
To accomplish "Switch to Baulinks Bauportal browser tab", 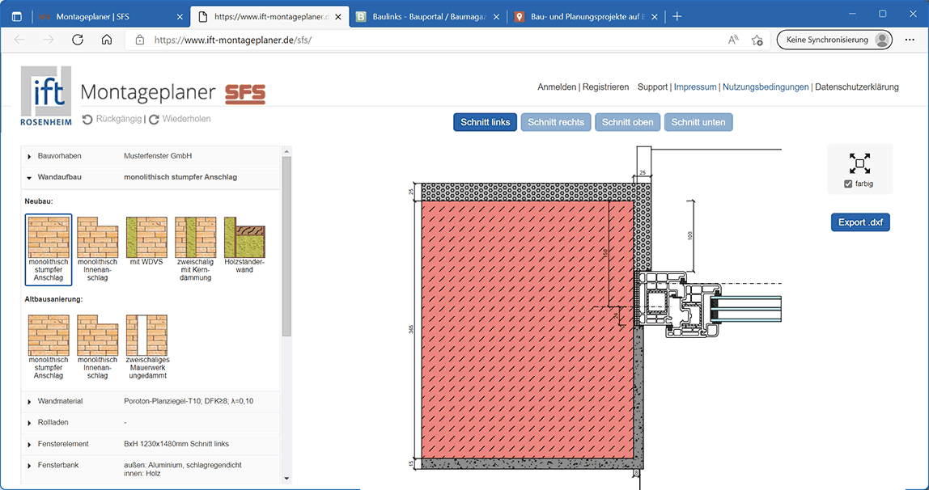I will tap(428, 17).
